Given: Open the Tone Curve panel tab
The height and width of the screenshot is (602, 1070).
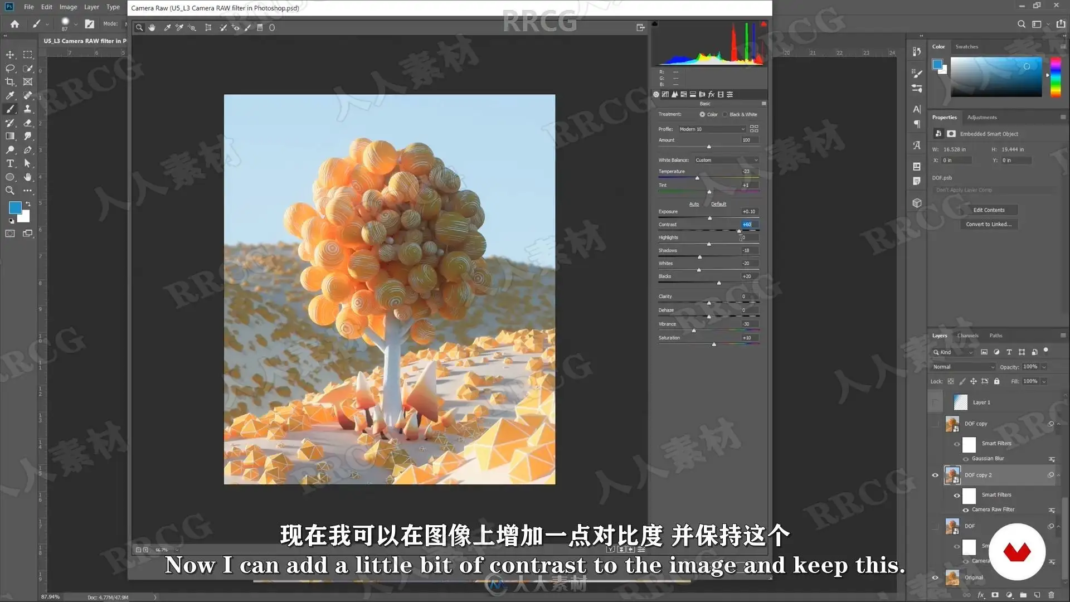Looking at the screenshot, I should point(665,94).
